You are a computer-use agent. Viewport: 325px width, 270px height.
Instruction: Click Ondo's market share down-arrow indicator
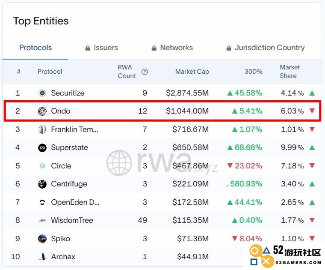(x=312, y=111)
